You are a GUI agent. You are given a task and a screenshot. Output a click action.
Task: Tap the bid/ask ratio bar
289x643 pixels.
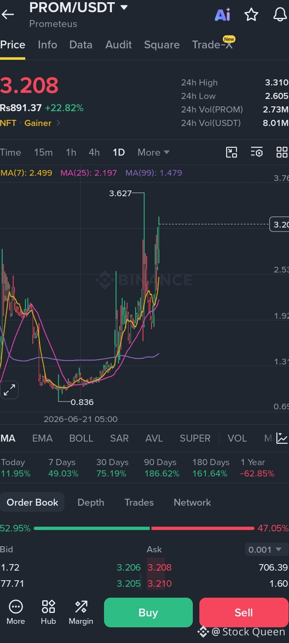click(x=144, y=528)
